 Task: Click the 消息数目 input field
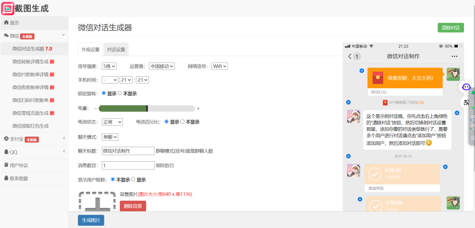point(128,165)
